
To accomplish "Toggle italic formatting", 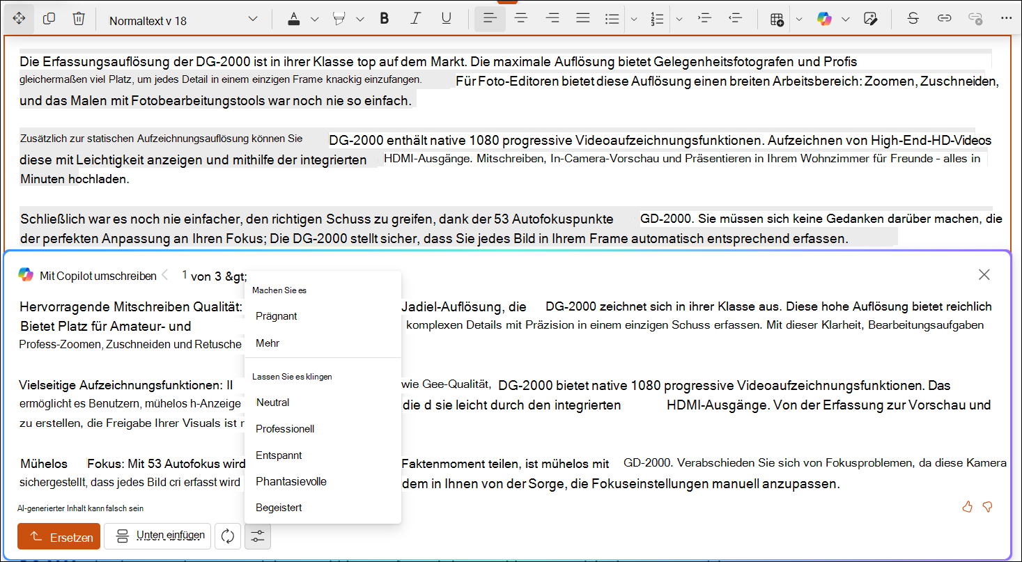I will click(416, 19).
